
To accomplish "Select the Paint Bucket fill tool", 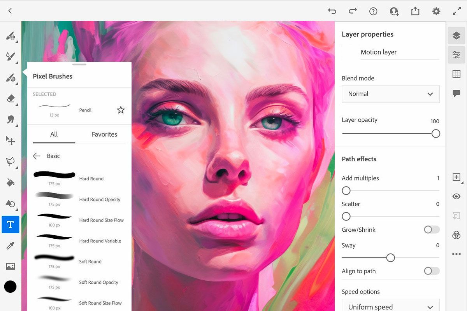I will [x=10, y=183].
